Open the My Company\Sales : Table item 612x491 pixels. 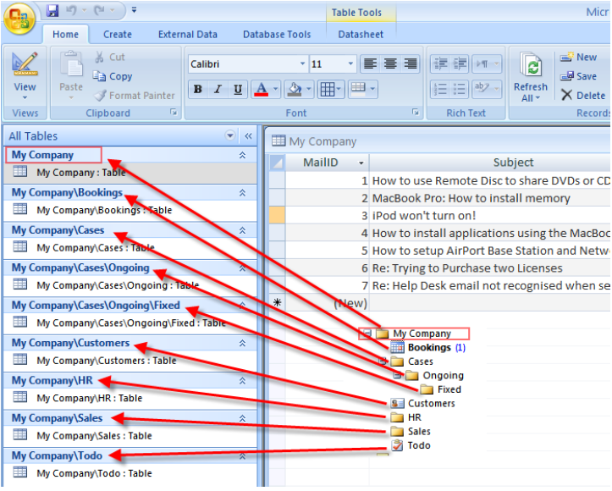pyautogui.click(x=93, y=436)
